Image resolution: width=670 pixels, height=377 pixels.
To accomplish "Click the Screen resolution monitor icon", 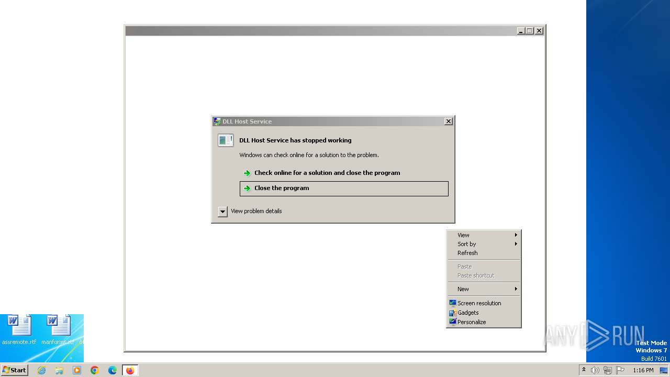I will coord(453,303).
